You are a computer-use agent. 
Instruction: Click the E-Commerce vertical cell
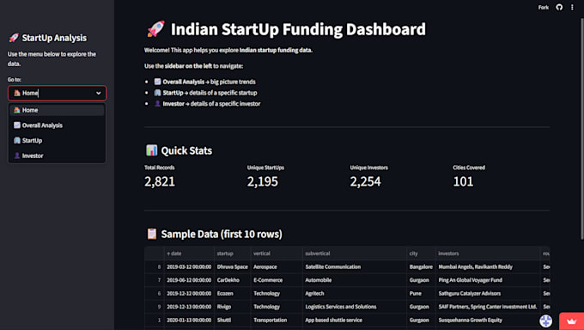click(277, 280)
